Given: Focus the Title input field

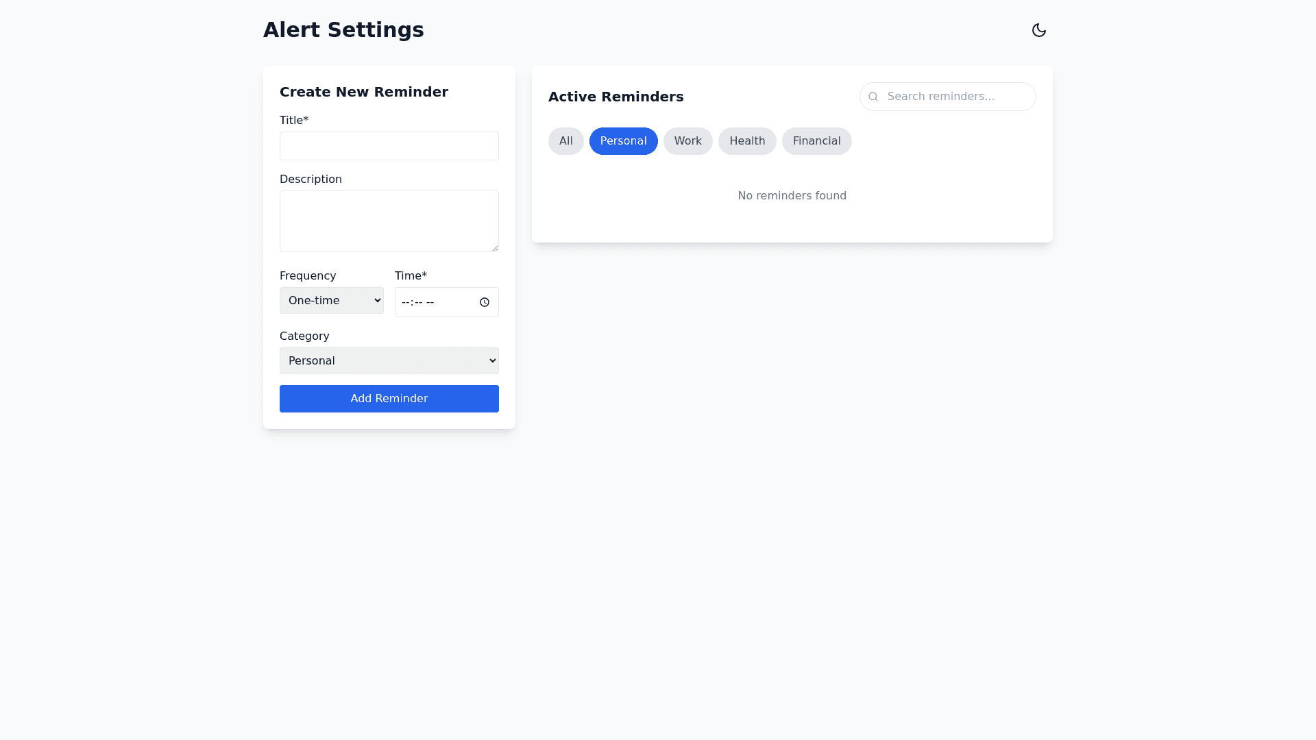Looking at the screenshot, I should (x=389, y=146).
